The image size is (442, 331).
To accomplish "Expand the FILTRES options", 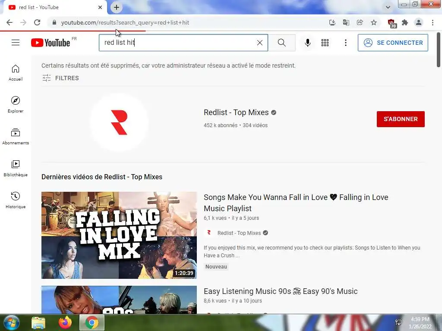I will 60,78.
